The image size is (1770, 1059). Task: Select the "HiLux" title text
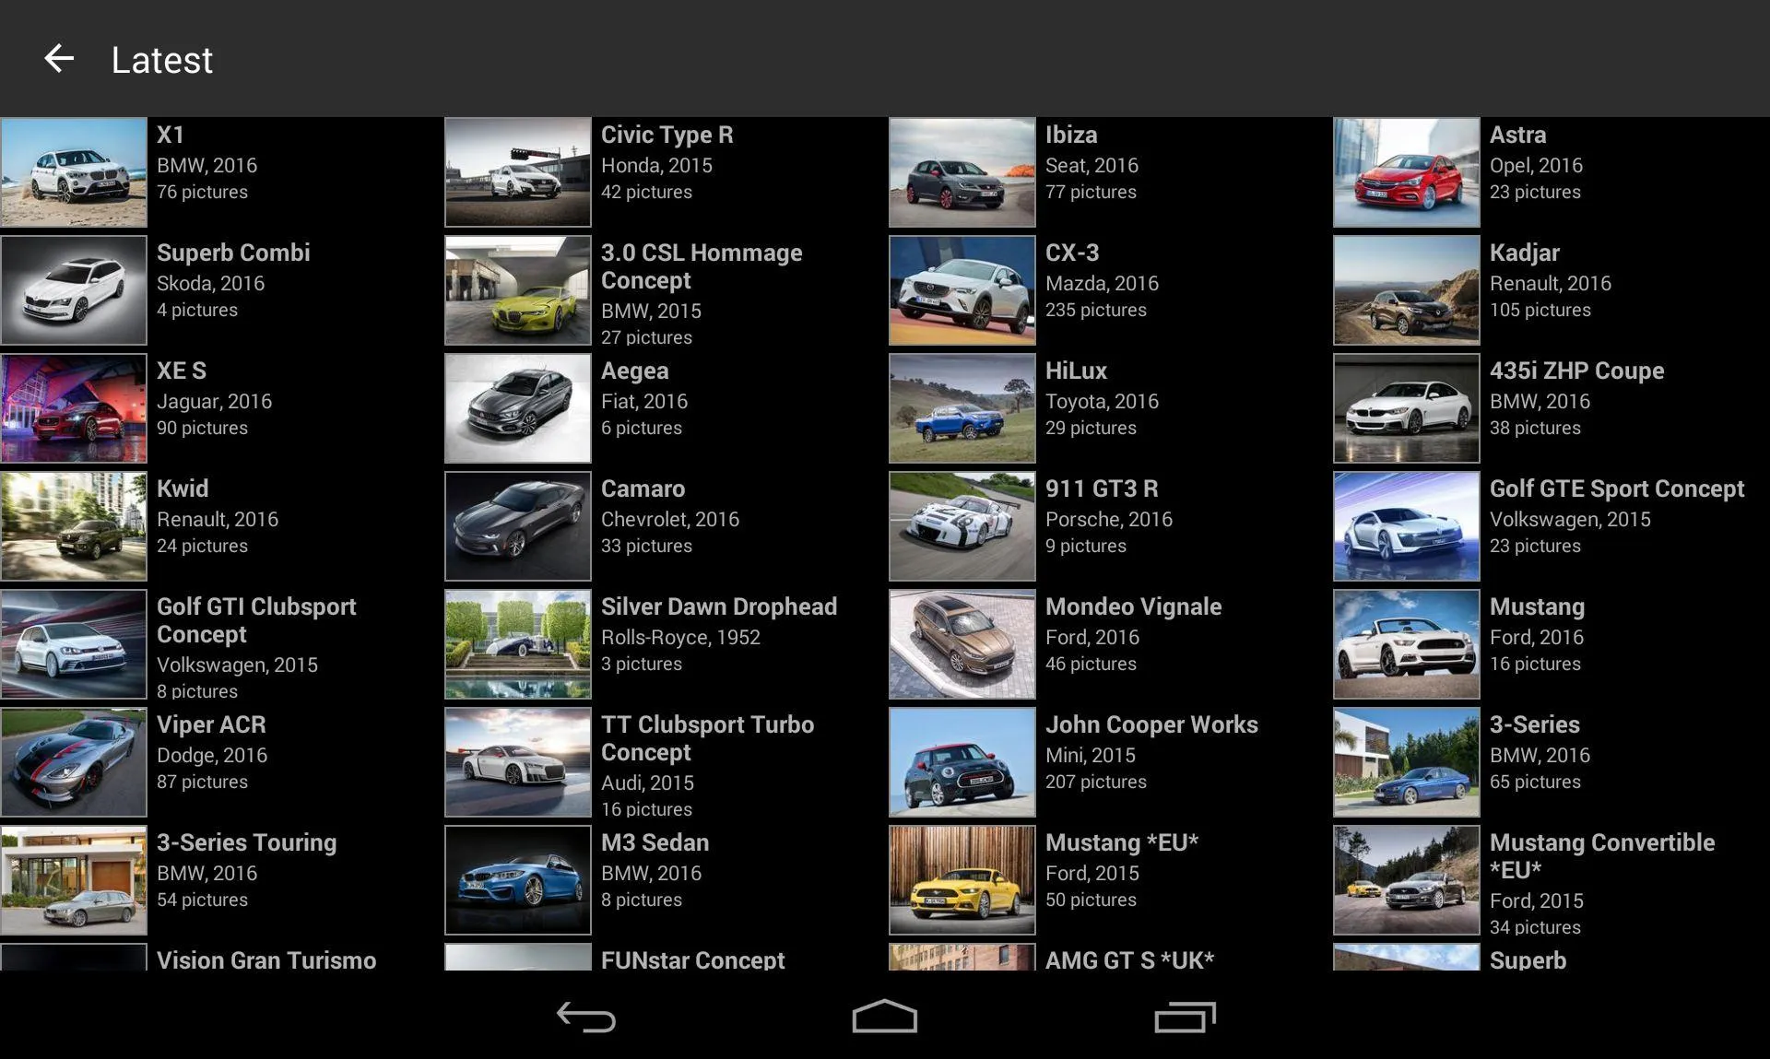click(1076, 371)
